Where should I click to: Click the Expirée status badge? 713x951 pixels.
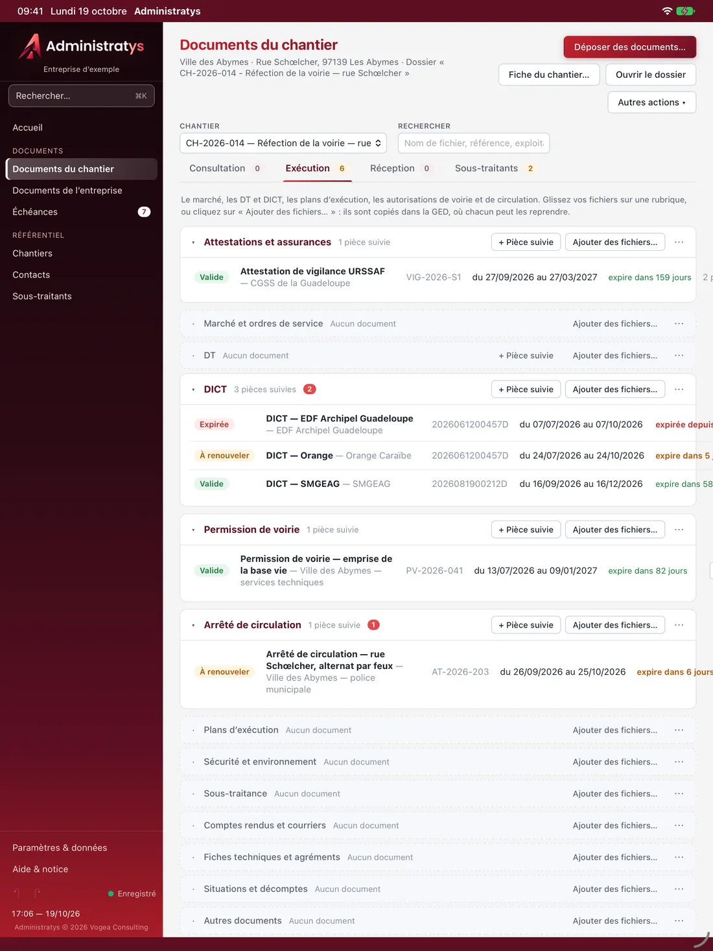(x=214, y=425)
